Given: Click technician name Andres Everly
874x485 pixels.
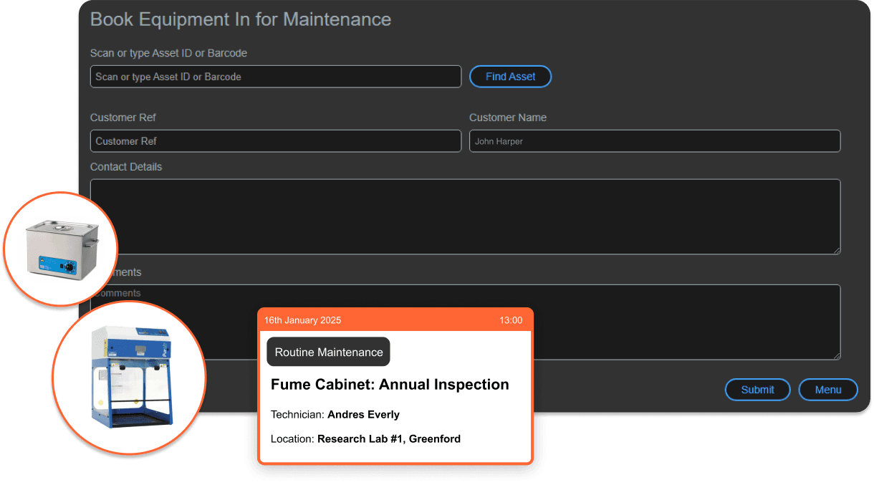Looking at the screenshot, I should click(363, 415).
